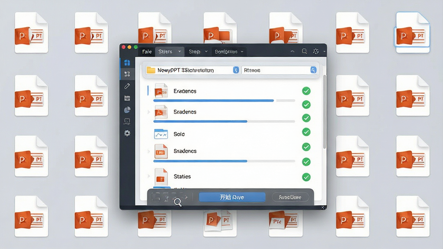The width and height of the screenshot is (443, 249).
Task: Click the search magnifier in title bar
Action: (x=304, y=51)
